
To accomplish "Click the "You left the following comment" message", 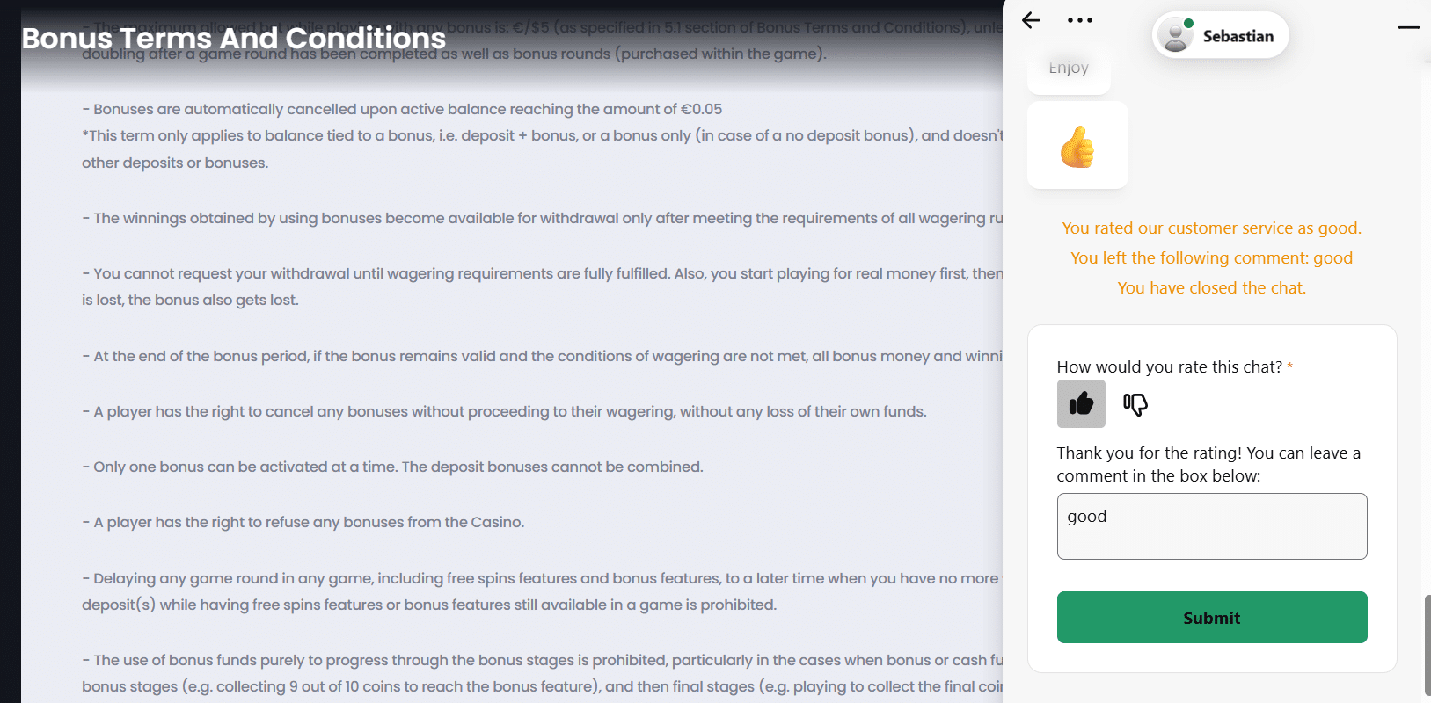I will pos(1211,258).
